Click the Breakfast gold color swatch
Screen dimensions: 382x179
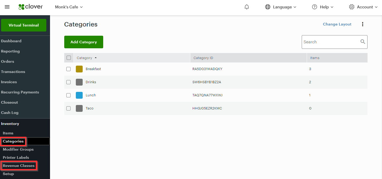point(79,69)
